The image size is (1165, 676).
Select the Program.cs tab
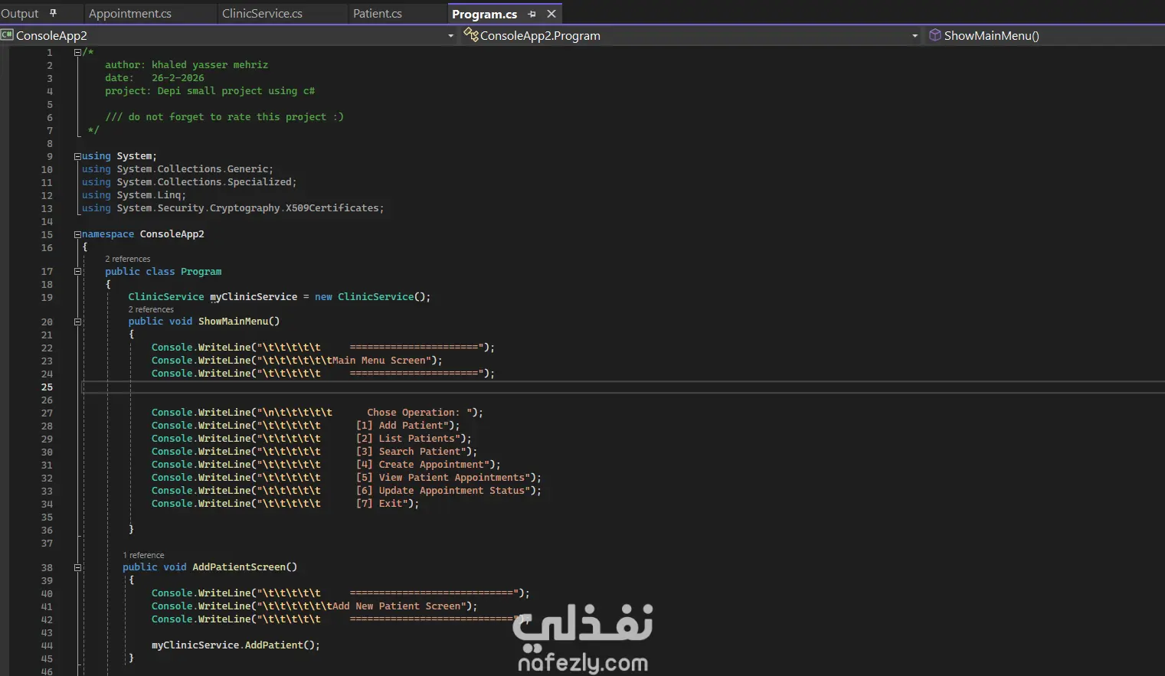[485, 14]
